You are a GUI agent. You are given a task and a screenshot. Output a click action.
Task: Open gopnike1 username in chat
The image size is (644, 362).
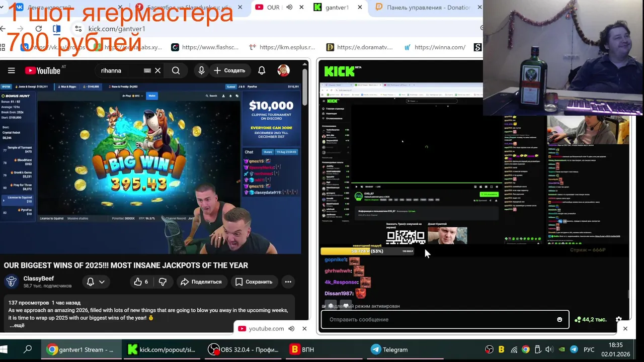336,260
